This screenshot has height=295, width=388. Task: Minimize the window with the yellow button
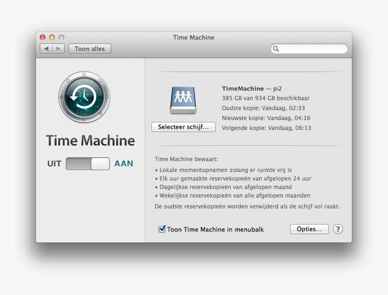[52, 37]
